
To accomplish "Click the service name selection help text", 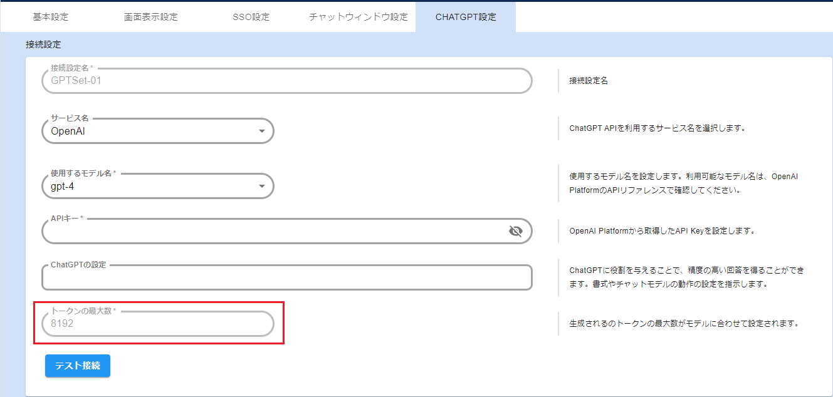I will click(x=656, y=128).
